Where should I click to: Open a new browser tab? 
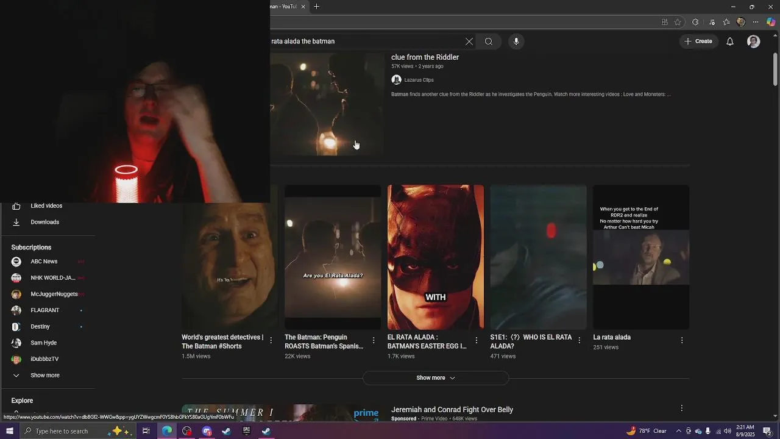click(x=316, y=7)
